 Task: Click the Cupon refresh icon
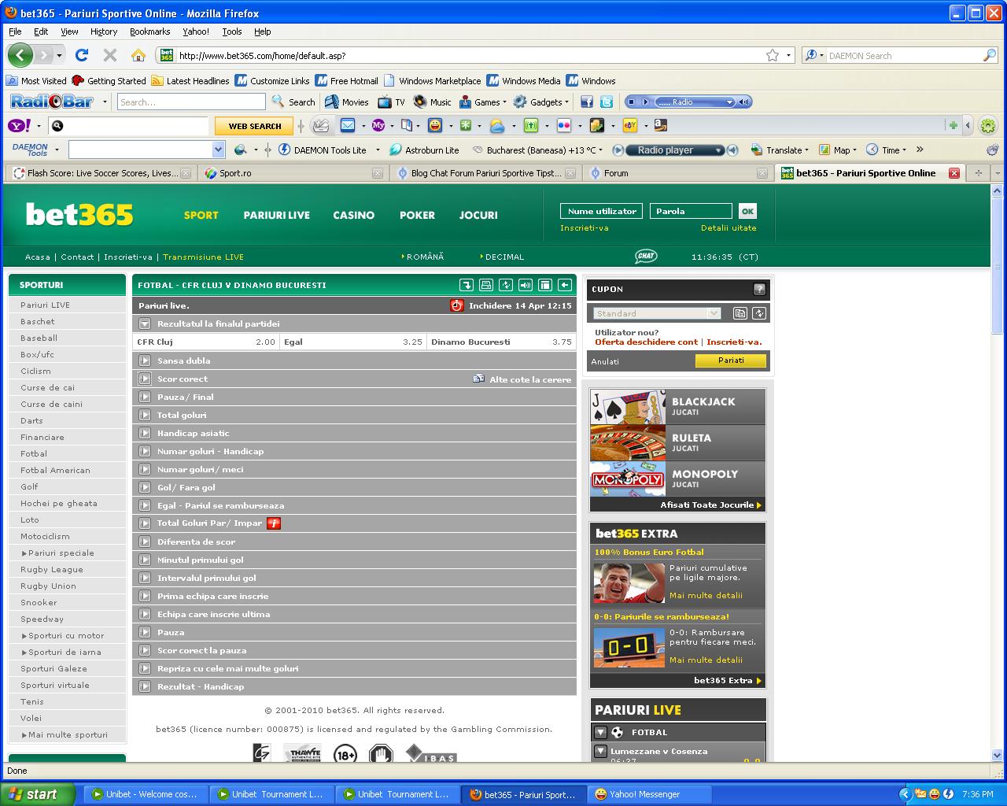pos(759,313)
